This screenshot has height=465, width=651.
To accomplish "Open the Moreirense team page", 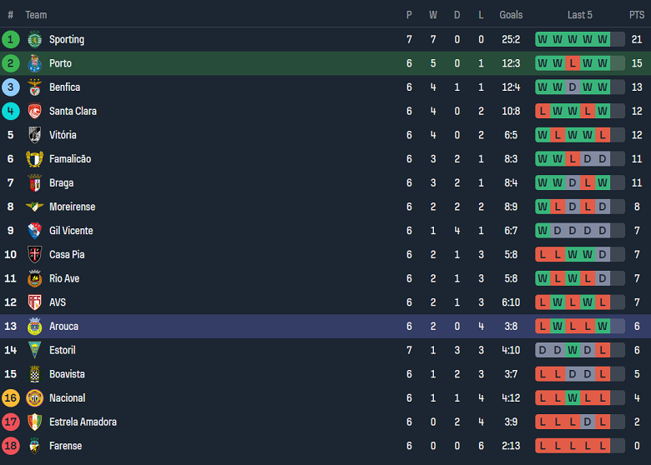I will tap(72, 207).
